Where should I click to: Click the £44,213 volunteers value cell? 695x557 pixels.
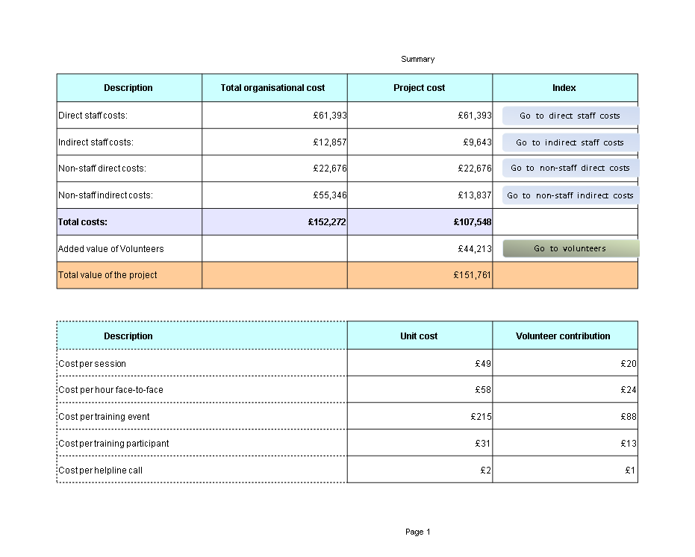(x=420, y=249)
